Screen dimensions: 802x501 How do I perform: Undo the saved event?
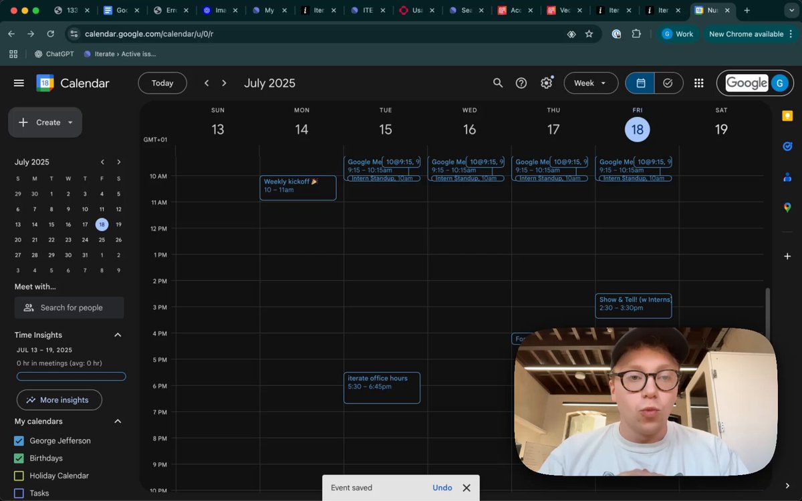pos(442,488)
